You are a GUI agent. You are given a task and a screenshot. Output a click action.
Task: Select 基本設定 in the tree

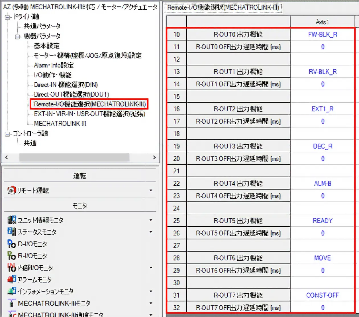tap(47, 46)
